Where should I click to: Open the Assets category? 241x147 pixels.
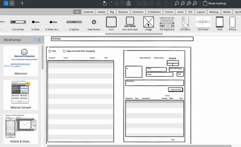click(x=102, y=12)
